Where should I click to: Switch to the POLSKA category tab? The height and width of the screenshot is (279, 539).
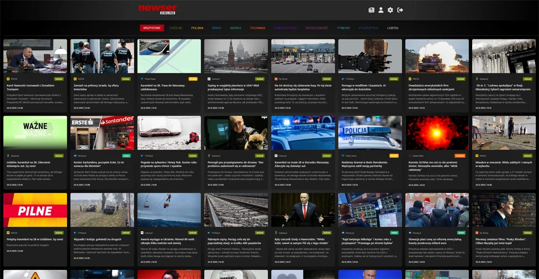click(x=197, y=28)
